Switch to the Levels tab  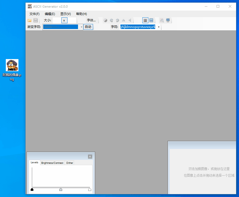point(35,162)
